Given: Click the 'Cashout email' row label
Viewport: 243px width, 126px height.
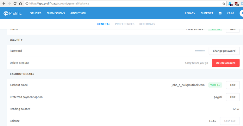Looking at the screenshot, I should tap(19, 85).
